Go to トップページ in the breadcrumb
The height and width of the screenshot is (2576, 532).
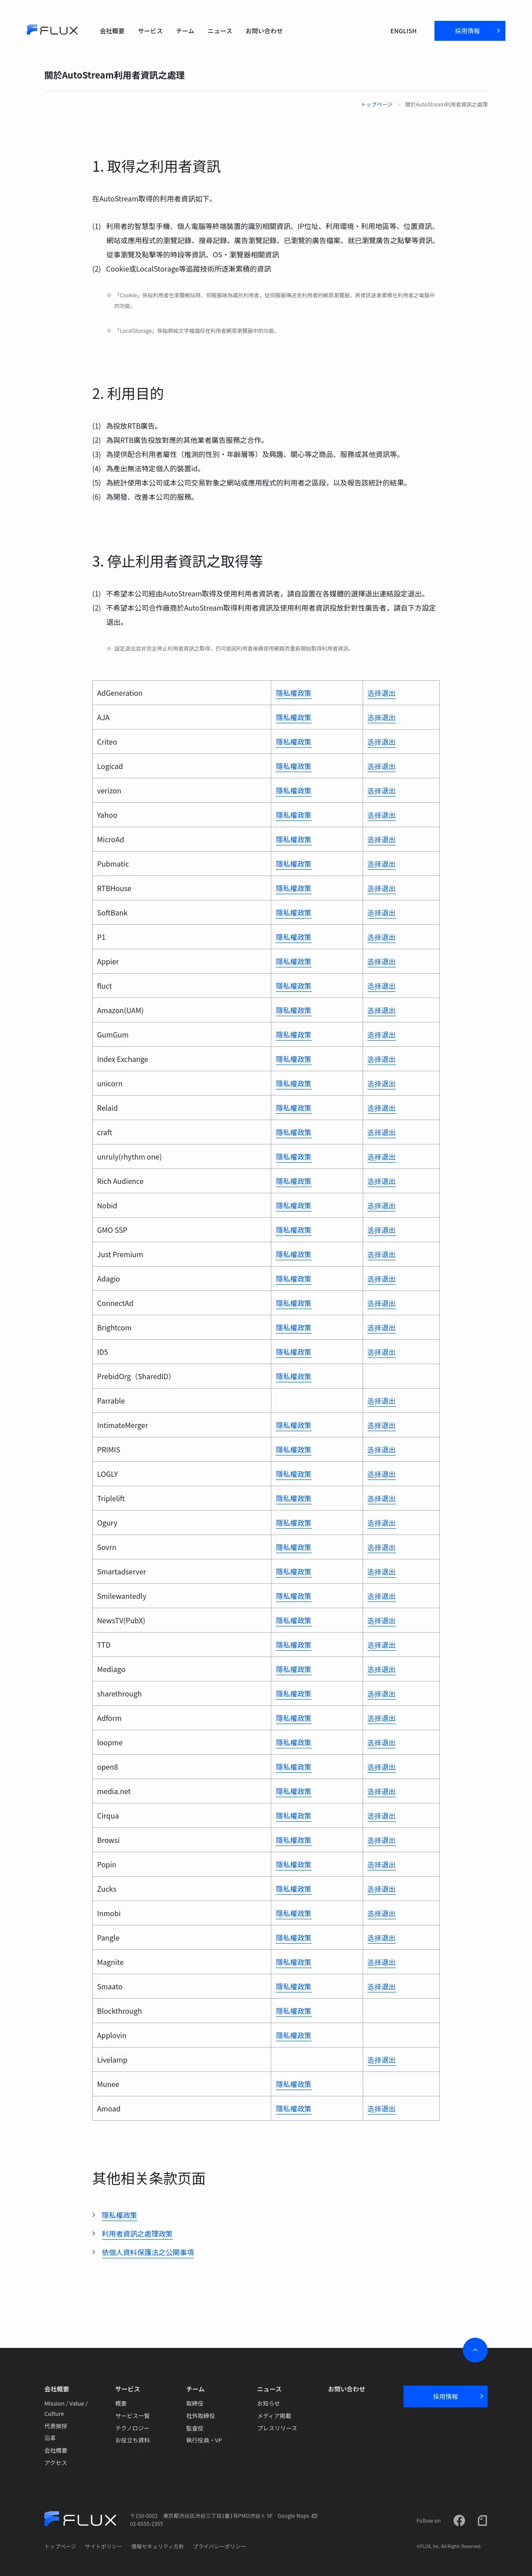376,104
